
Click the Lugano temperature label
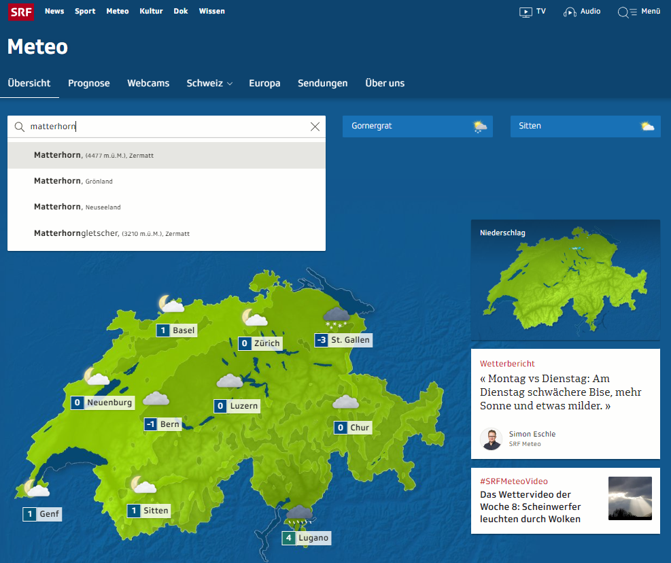(x=307, y=538)
